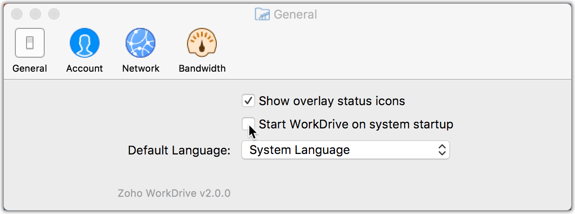Click the window zoom button
This screenshot has width=575, height=214.
54,14
